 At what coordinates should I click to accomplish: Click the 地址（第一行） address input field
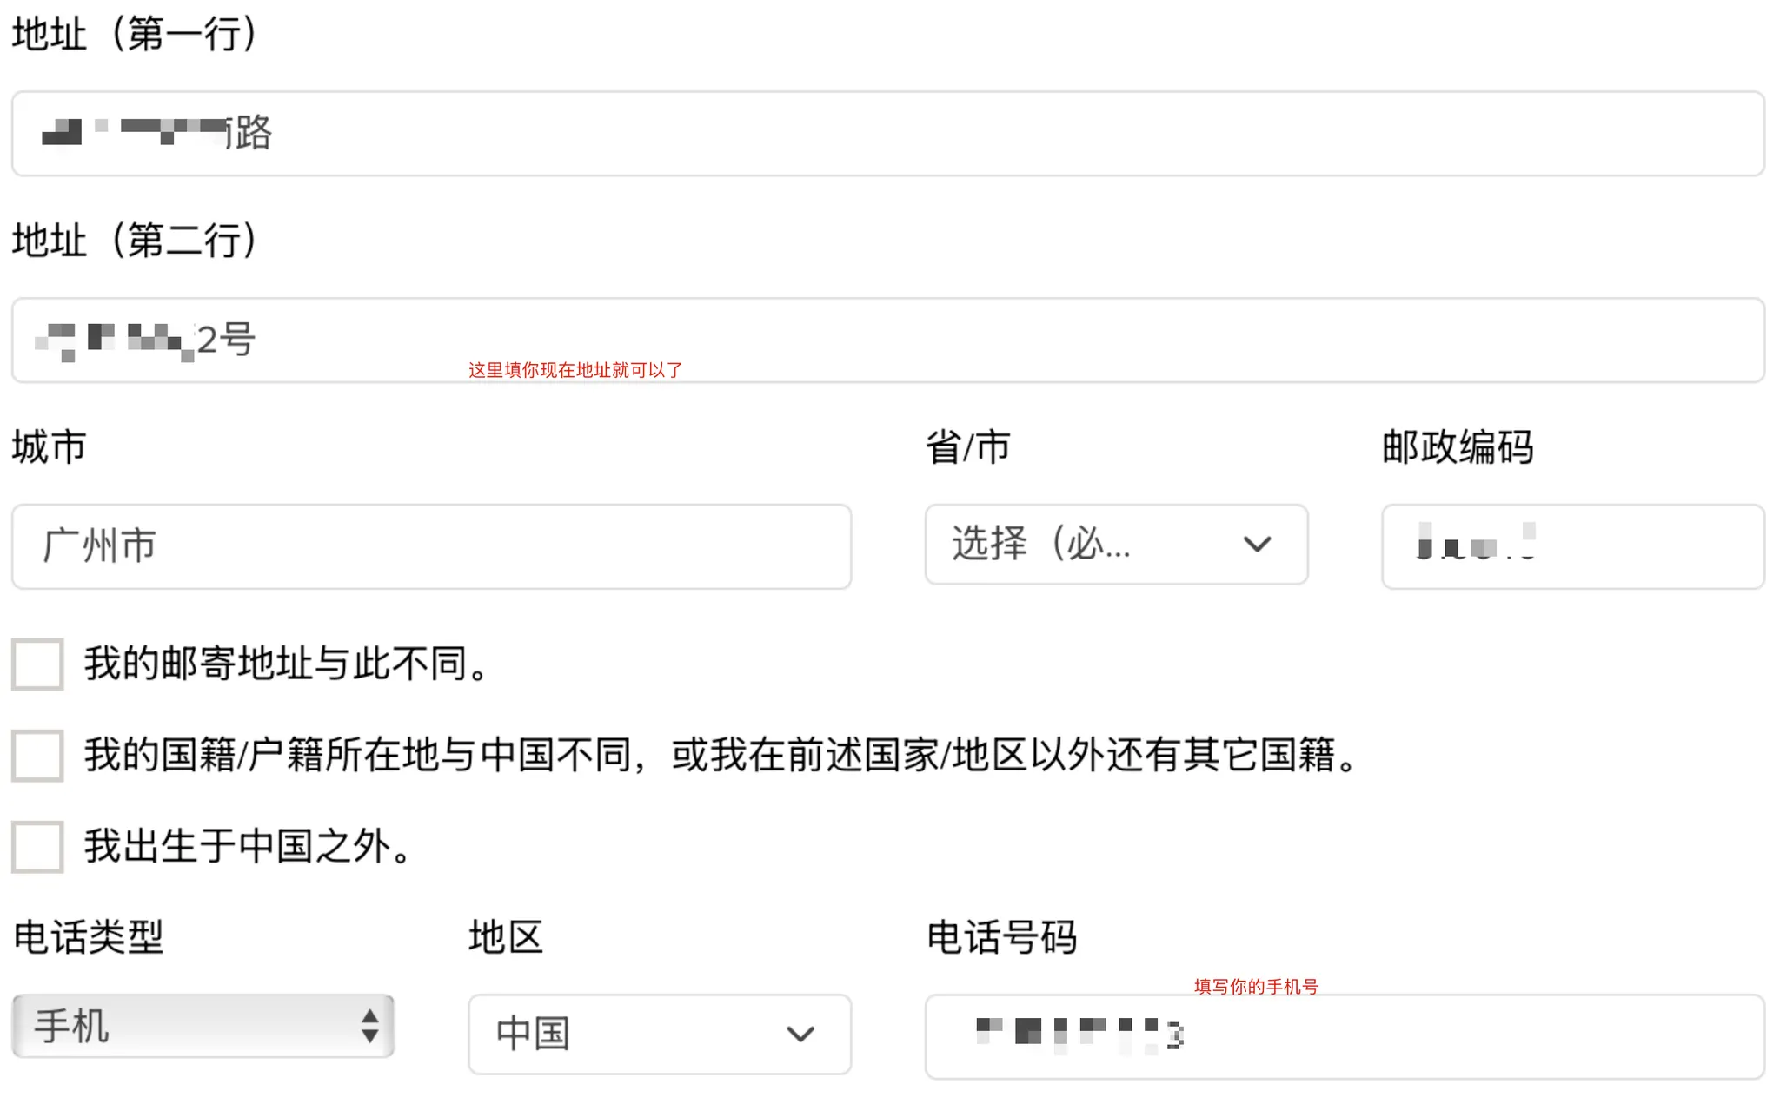[887, 134]
